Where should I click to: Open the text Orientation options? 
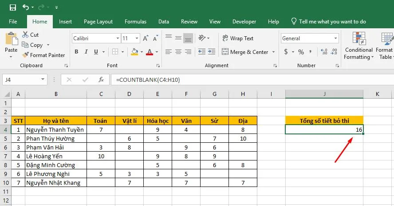click(204, 38)
